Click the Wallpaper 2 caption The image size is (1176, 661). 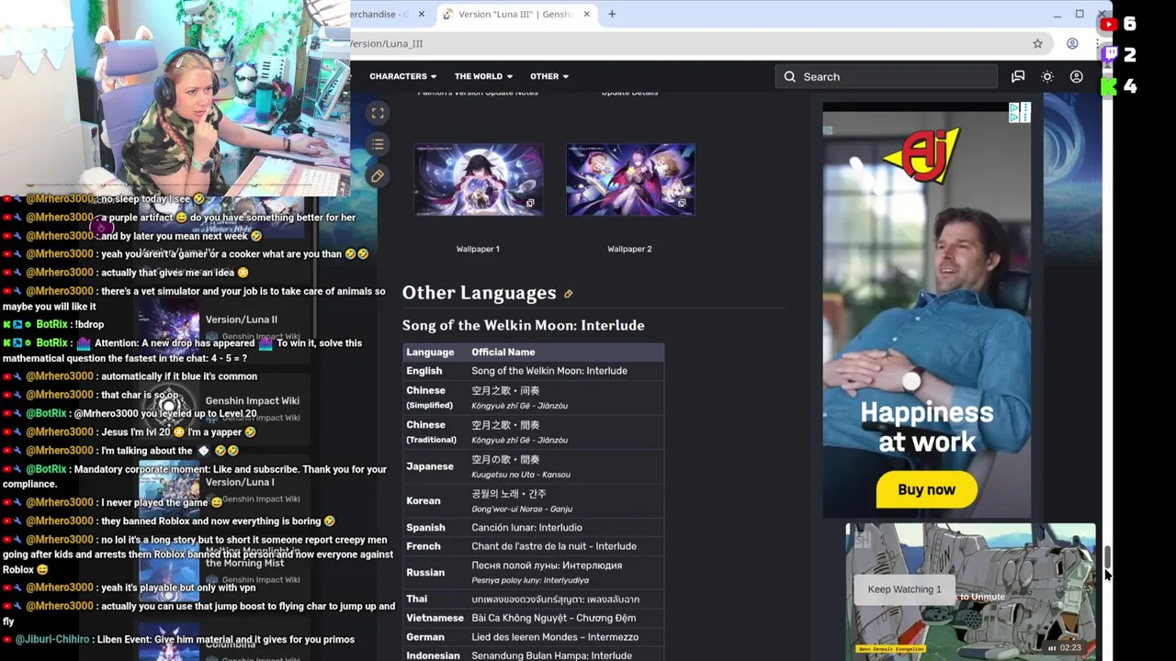pos(629,249)
